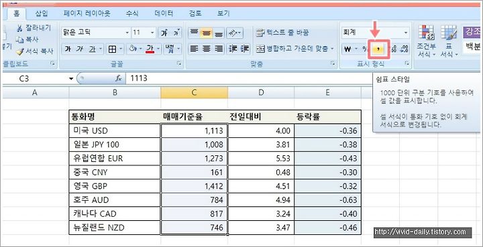This screenshot has width=483, height=247.
Task: Open the Review (검토) tab
Action: tap(195, 13)
